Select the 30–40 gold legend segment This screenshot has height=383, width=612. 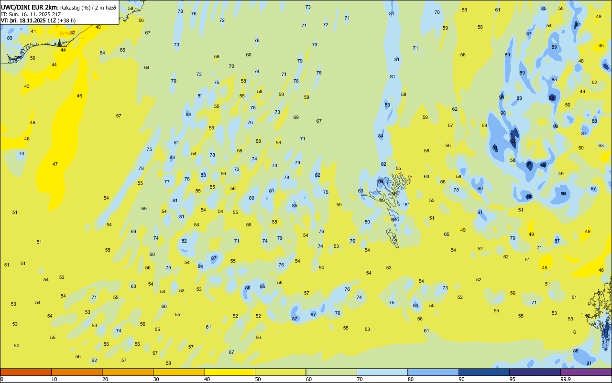178,372
